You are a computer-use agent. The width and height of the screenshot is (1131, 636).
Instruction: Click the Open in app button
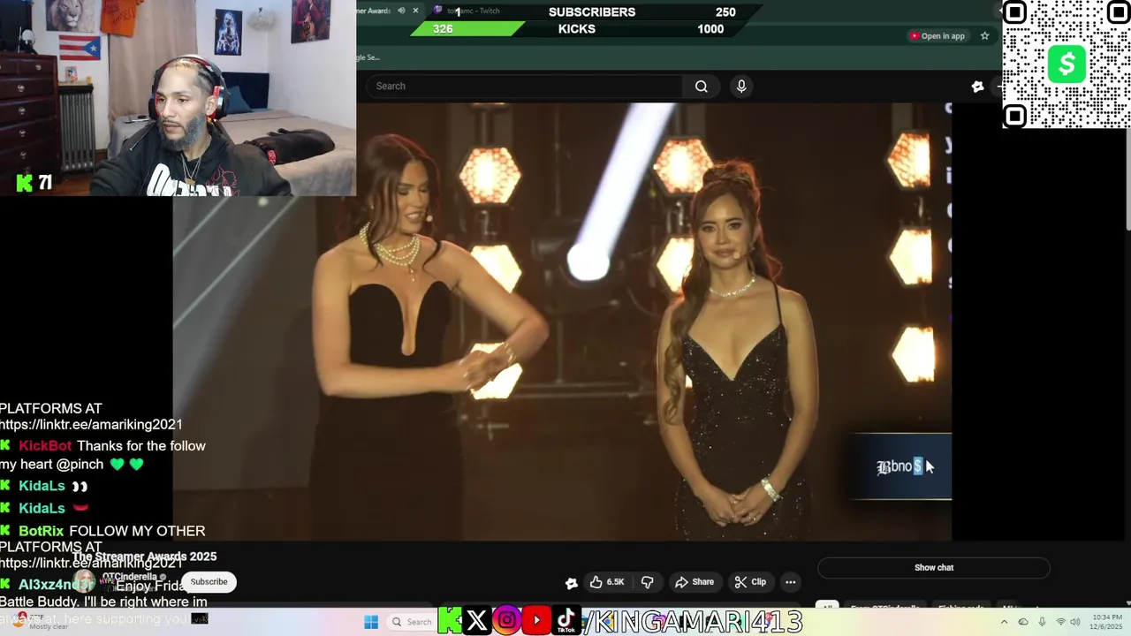click(x=937, y=36)
